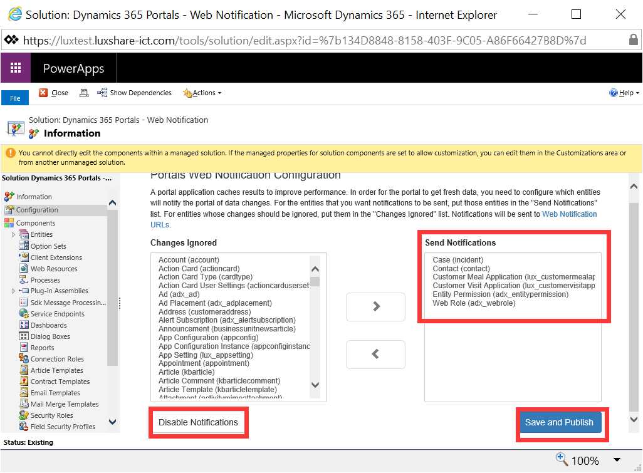Click the move right arrow button
The image size is (643, 473).
coord(375,306)
